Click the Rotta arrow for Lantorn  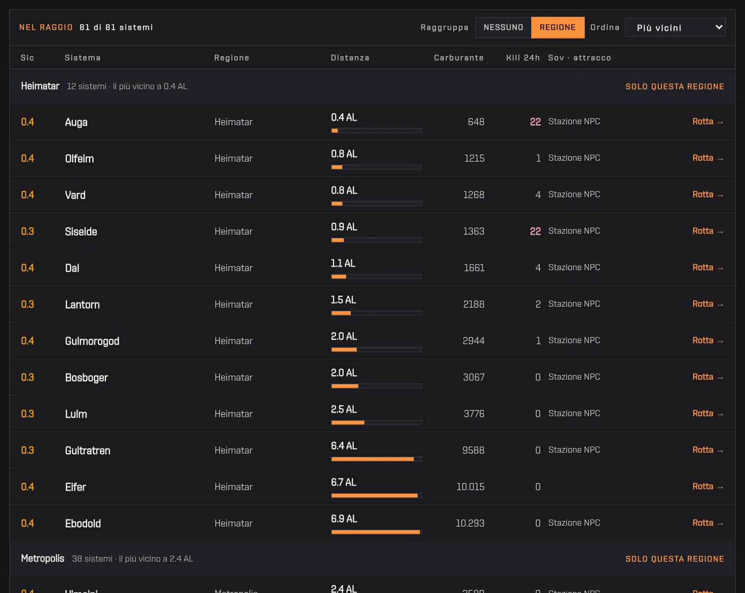[x=707, y=304]
